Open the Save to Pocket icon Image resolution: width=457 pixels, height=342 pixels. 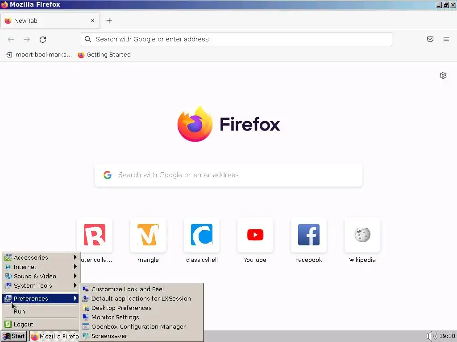tap(430, 39)
